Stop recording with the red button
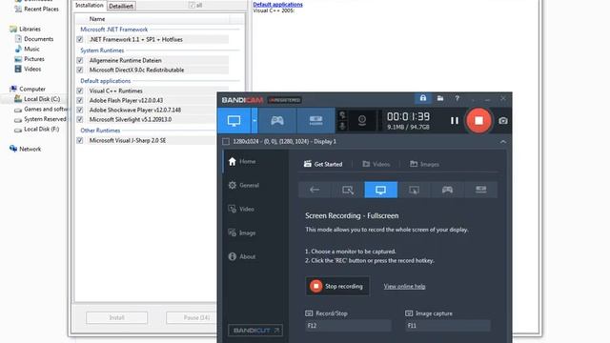 click(478, 121)
